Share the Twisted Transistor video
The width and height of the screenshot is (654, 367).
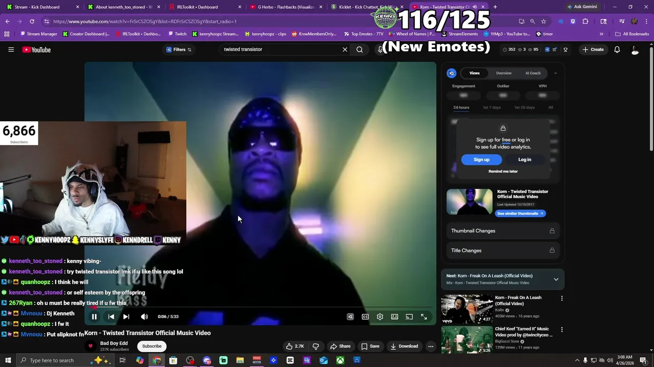340,346
